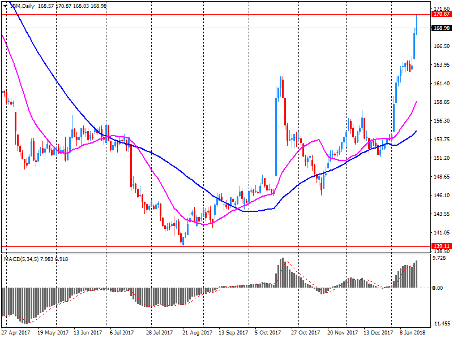Click the red 139.11 price level label
The width and height of the screenshot is (453, 339).
[x=441, y=246]
